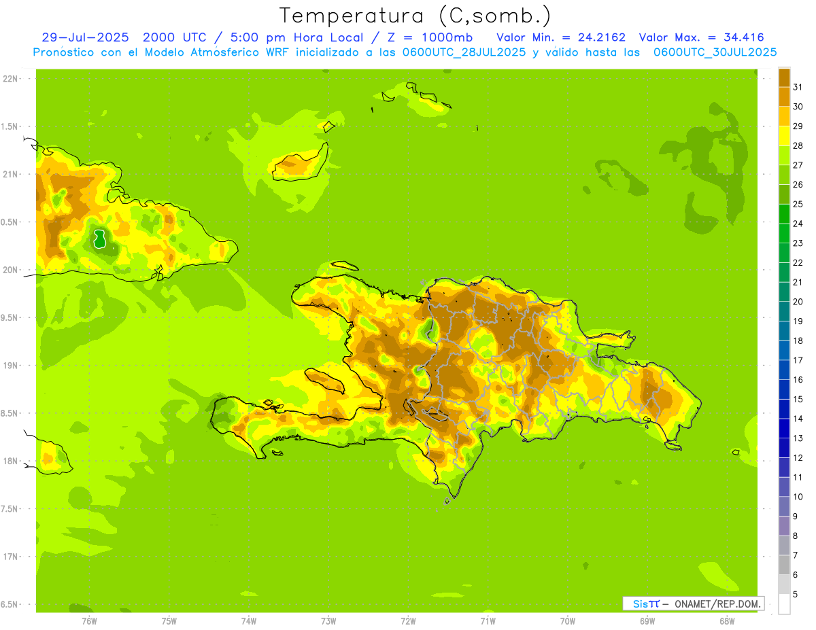Select the yellow swatch between 28 and 29

[x=784, y=135]
